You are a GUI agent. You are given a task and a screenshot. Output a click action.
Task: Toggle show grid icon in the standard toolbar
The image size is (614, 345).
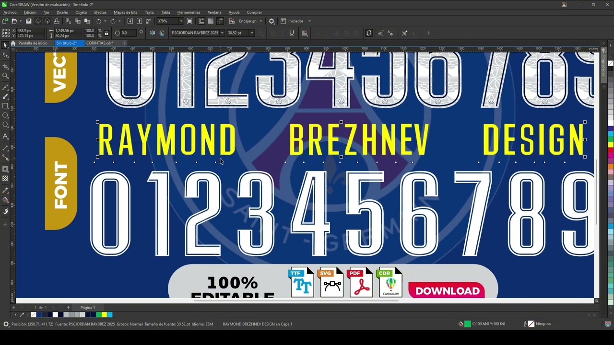[211, 21]
